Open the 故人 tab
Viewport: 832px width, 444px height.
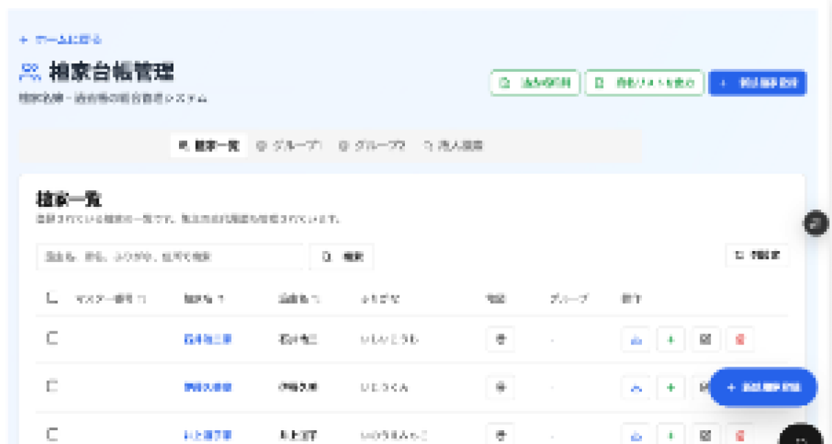tap(453, 146)
